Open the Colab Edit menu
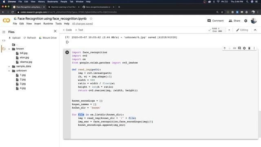 click(x=22, y=24)
